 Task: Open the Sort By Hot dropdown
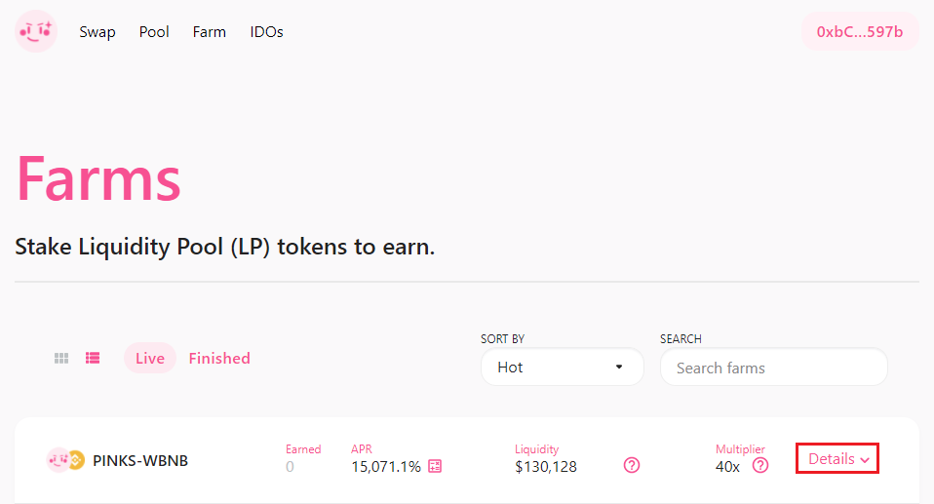pyautogui.click(x=562, y=368)
